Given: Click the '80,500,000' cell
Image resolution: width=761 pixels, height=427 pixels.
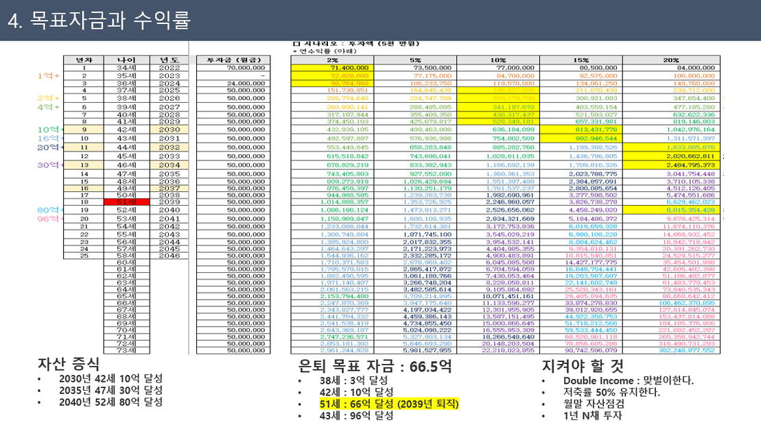Looking at the screenshot, I should click(x=581, y=68).
